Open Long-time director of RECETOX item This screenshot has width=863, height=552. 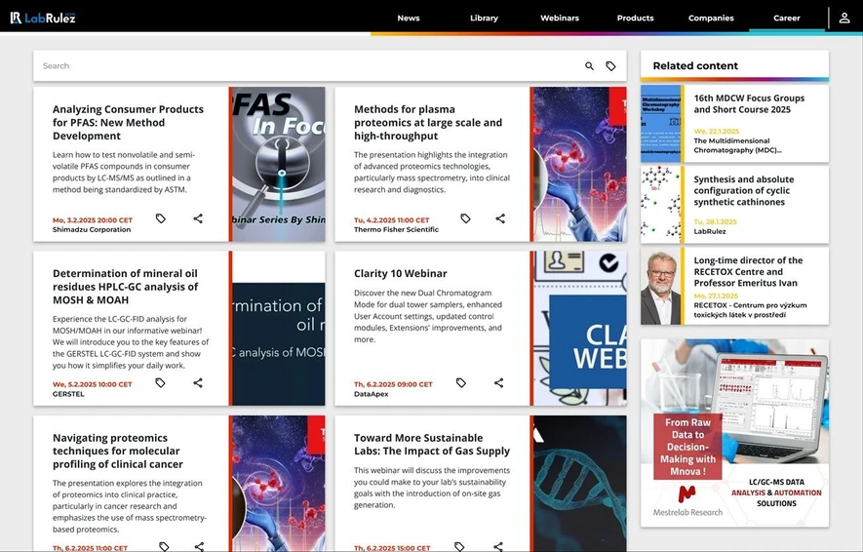[x=748, y=271]
